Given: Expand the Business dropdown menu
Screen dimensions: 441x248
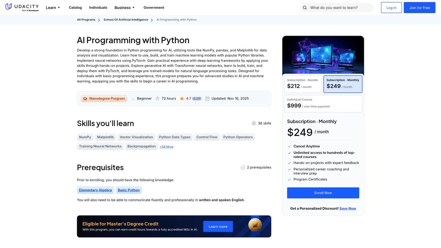Looking at the screenshot, I should click(x=125, y=8).
